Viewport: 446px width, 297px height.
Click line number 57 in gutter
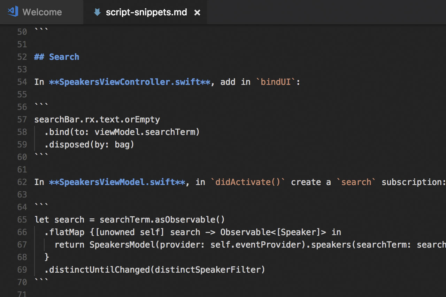(x=22, y=119)
